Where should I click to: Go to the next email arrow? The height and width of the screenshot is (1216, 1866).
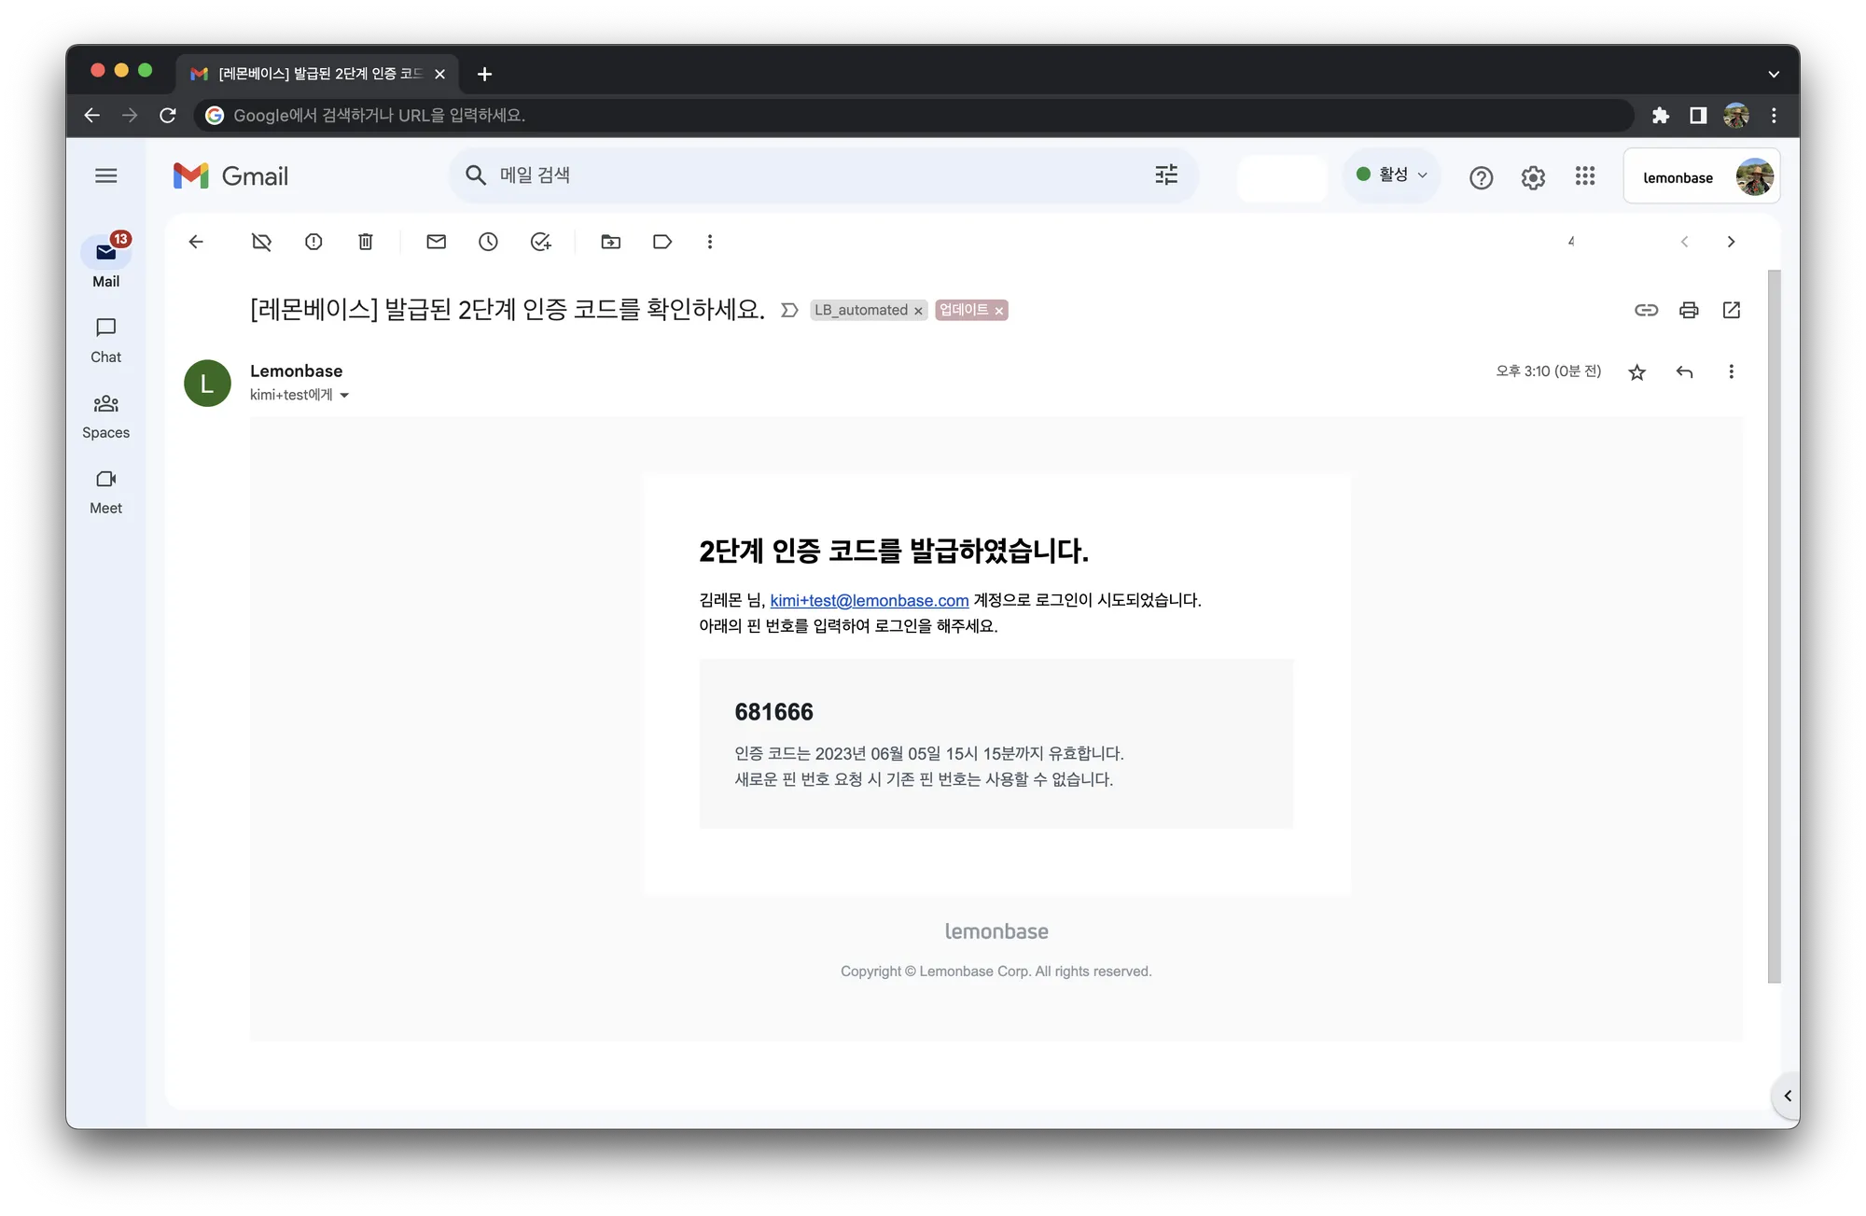tap(1731, 242)
